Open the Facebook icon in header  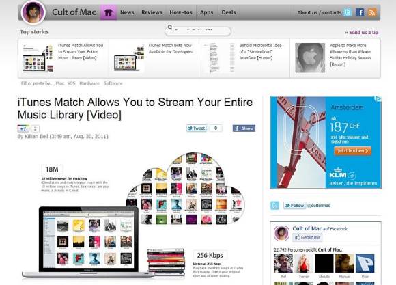(x=360, y=12)
